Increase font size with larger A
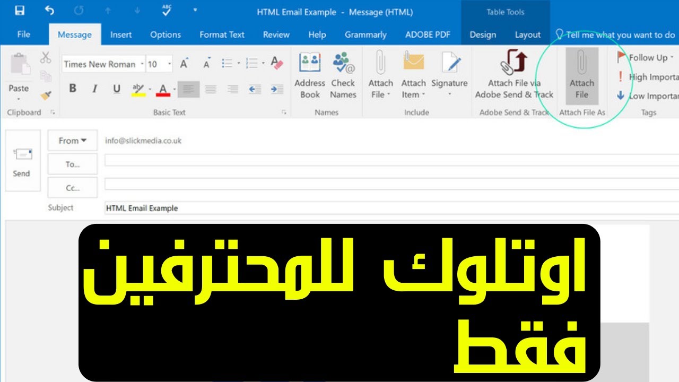The width and height of the screenshot is (679, 382). (184, 64)
